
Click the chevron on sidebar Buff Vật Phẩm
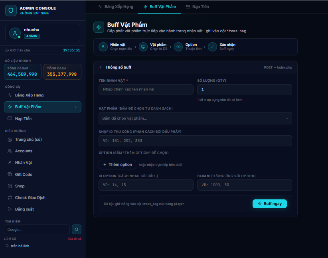coord(76,107)
